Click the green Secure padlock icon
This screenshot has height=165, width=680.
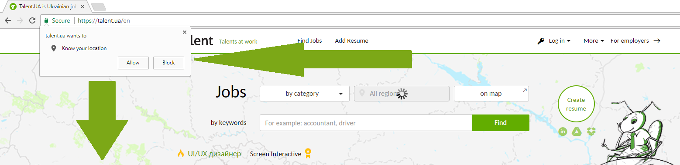pos(46,20)
